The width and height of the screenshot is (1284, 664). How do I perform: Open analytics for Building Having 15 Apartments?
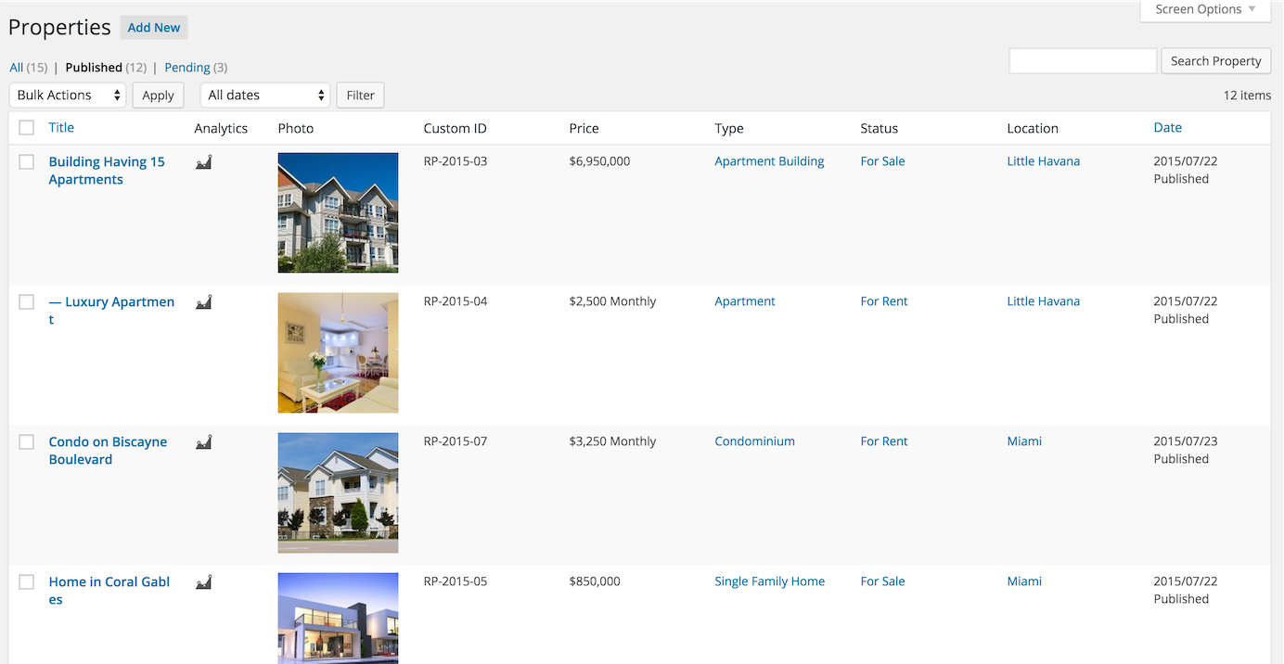pos(204,162)
